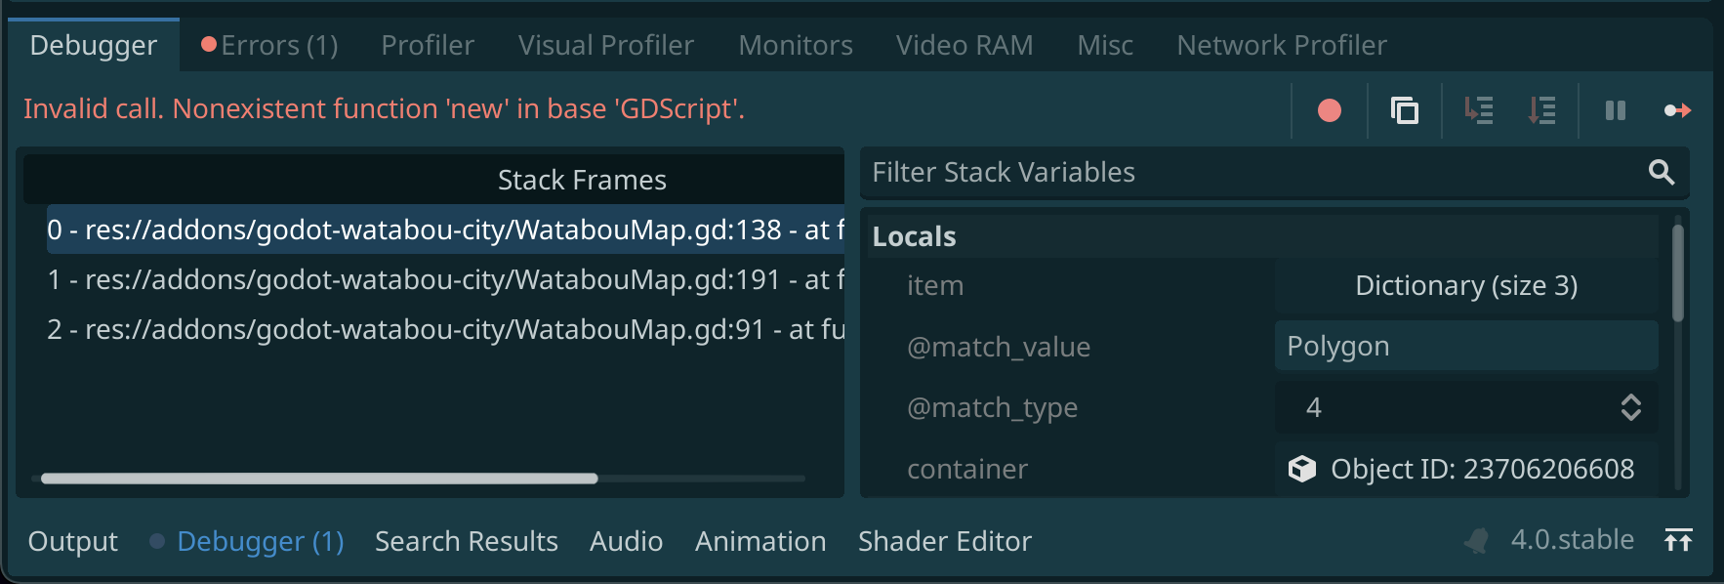Collapse the Locals section header
This screenshot has width=1724, height=584.
[915, 235]
